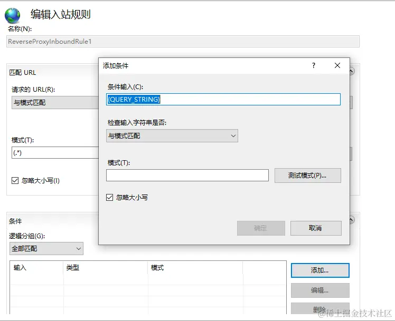Click the Edit condition button
This screenshot has height=321, width=395.
click(320, 290)
